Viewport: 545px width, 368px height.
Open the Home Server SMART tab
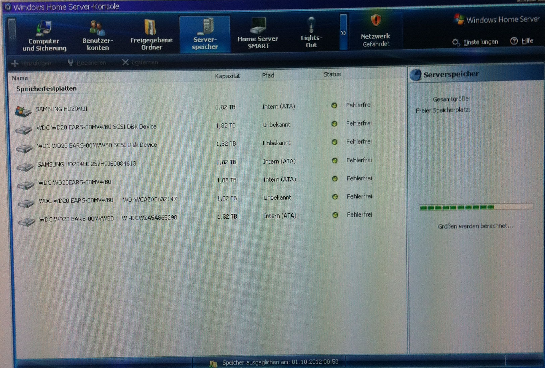coord(258,34)
